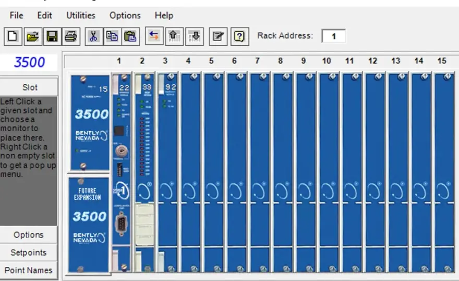This screenshot has width=459, height=281.
Task: Click empty rack slot 14
Action: click(x=421, y=172)
